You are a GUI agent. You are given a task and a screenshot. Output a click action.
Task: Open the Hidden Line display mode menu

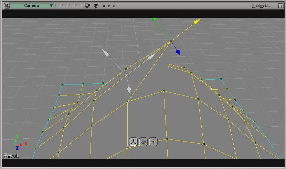pos(261,6)
